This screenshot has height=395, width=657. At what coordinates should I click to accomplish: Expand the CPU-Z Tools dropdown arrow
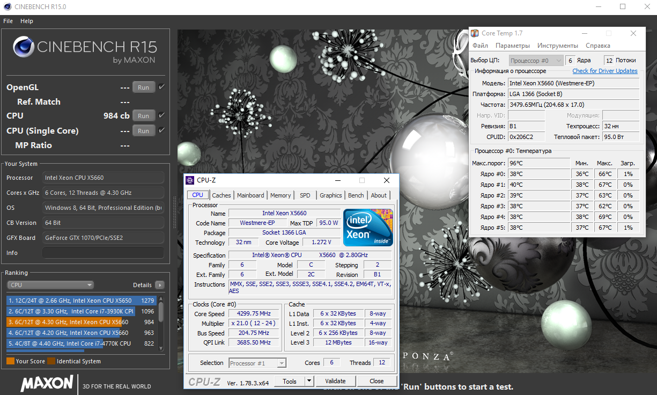click(x=308, y=381)
